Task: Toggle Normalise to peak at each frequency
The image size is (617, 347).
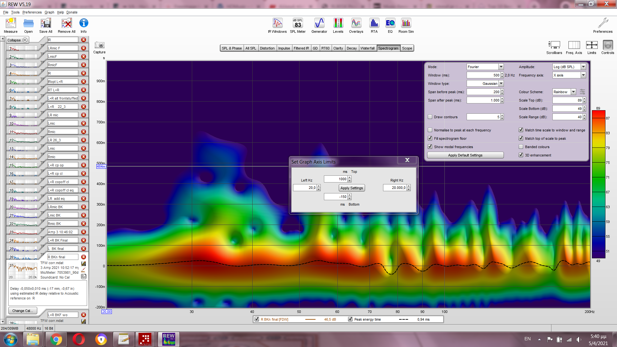Action: coord(430,130)
